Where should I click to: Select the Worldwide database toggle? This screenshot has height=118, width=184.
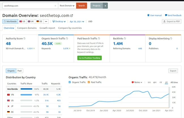pos(10,22)
